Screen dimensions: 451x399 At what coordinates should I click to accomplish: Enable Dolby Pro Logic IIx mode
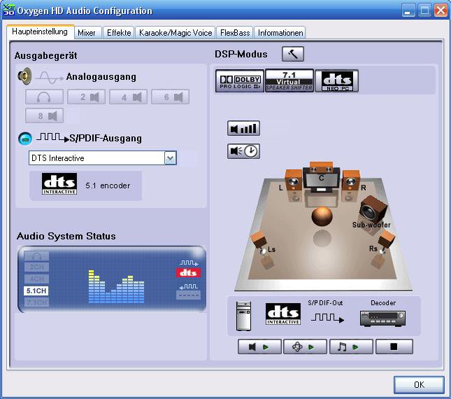coord(240,81)
